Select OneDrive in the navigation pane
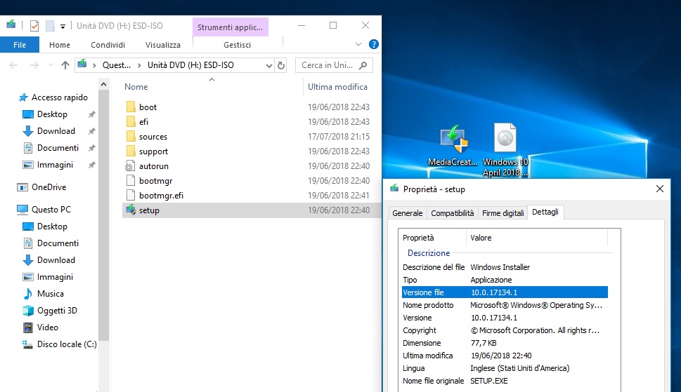The image size is (681, 392). (x=48, y=187)
